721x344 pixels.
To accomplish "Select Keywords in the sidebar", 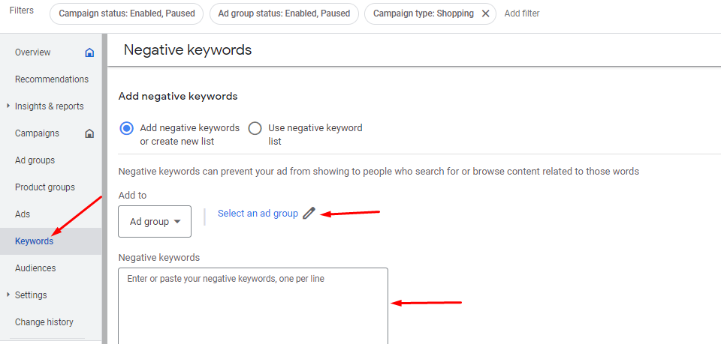I will [x=34, y=241].
